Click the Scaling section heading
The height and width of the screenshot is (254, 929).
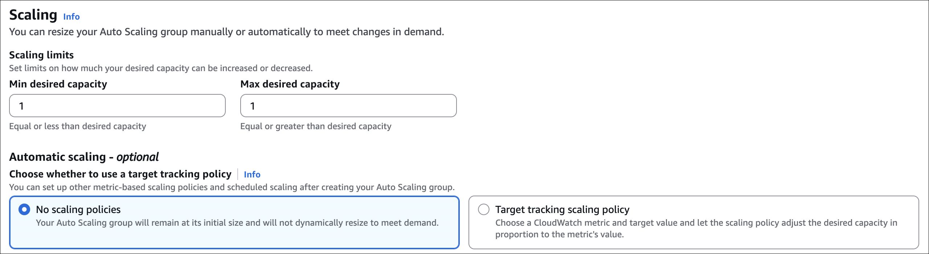33,15
